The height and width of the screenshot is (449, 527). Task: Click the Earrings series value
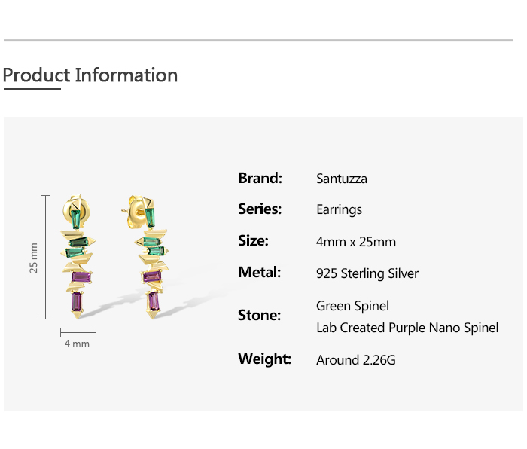coord(339,210)
